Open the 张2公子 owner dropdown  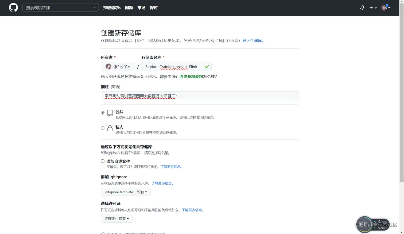pyautogui.click(x=118, y=66)
